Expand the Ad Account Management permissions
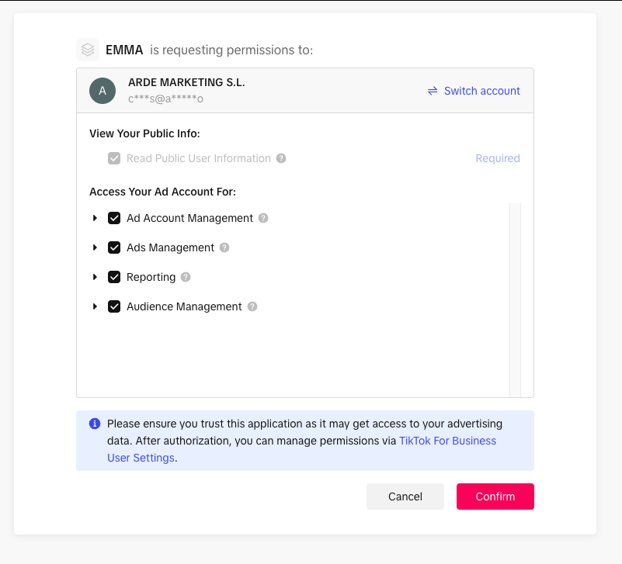Image resolution: width=622 pixels, height=564 pixels. point(95,218)
